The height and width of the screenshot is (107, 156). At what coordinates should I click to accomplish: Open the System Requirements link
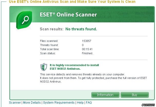(x=59, y=103)
